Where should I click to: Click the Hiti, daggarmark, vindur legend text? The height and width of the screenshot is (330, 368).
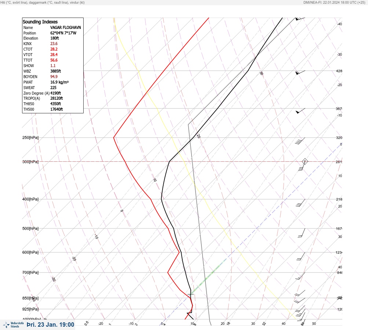[43, 2]
